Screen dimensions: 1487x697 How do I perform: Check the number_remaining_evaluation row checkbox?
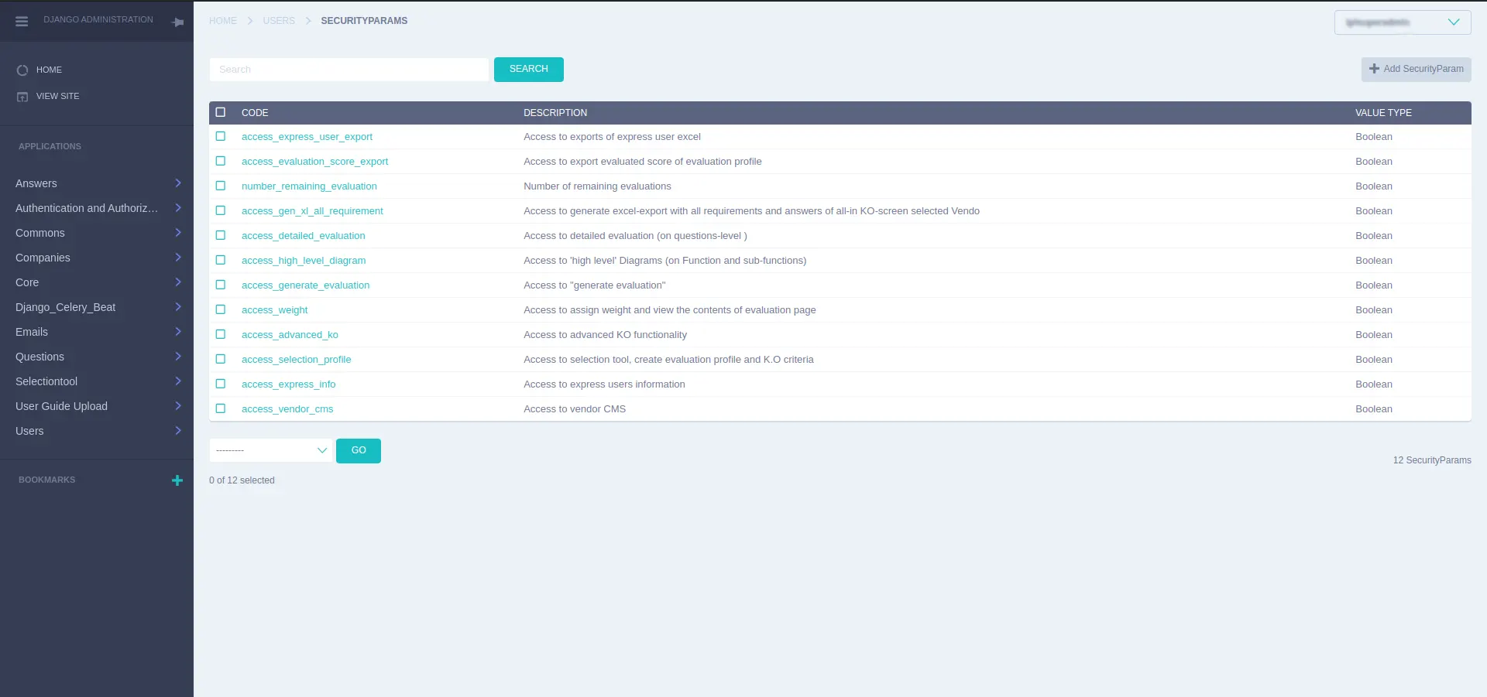221,186
